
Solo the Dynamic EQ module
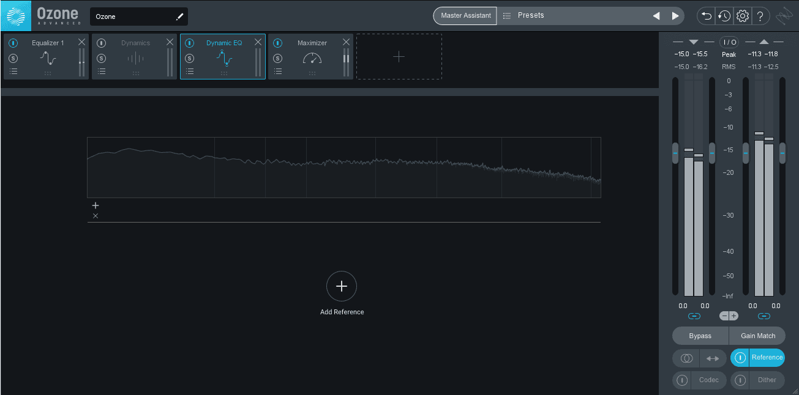(x=190, y=58)
